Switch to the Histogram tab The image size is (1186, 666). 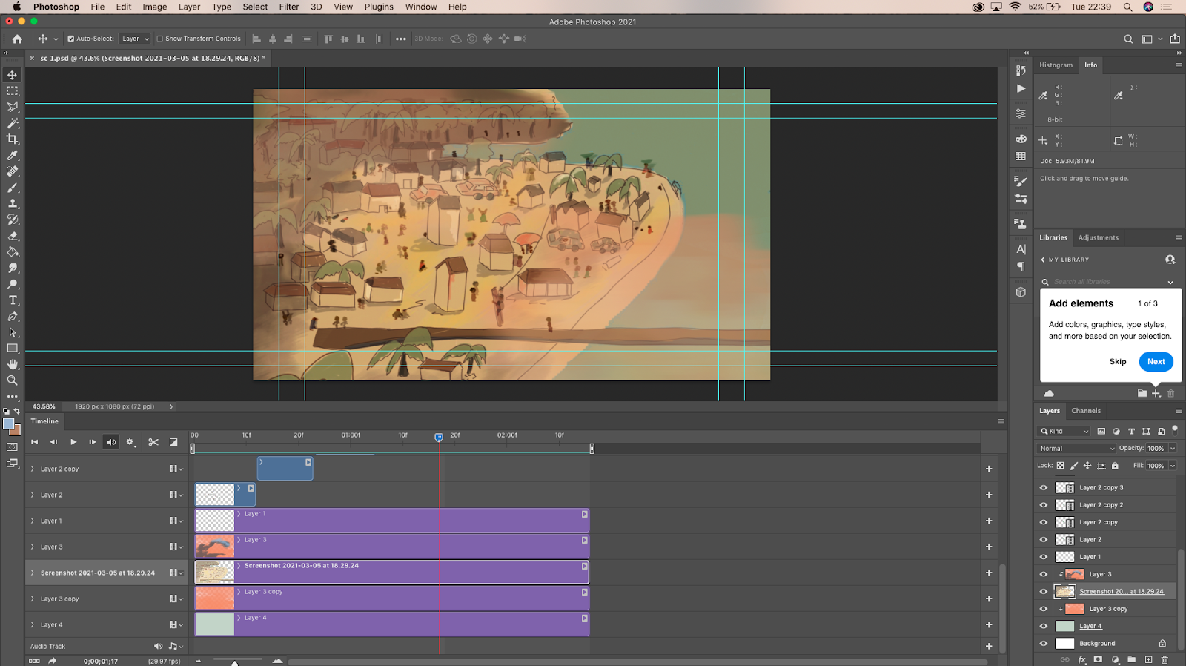pos(1056,65)
